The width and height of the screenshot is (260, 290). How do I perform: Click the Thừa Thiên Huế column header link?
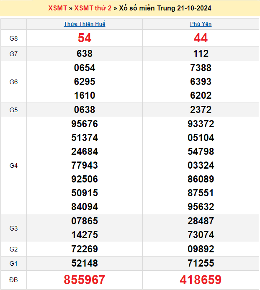[x=85, y=24]
